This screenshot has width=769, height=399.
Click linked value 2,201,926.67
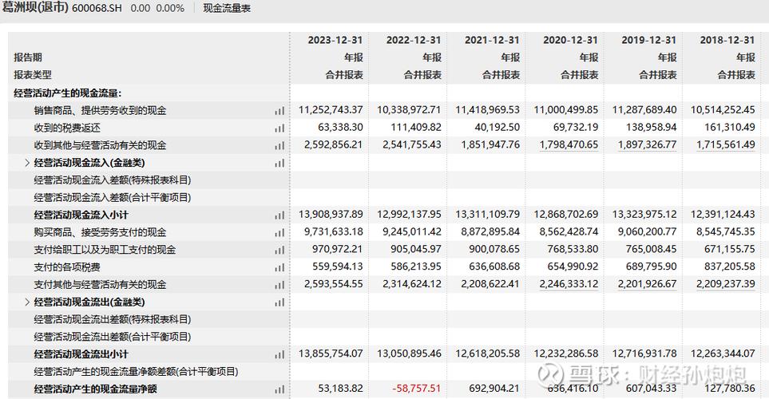648,284
